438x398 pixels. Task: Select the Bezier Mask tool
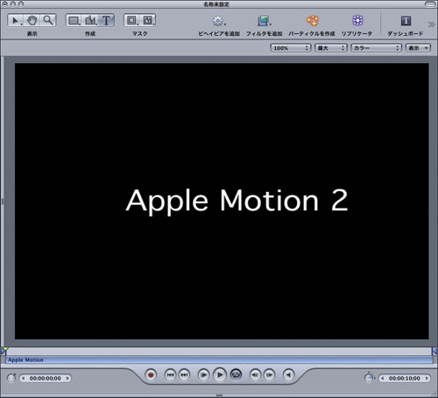click(148, 20)
